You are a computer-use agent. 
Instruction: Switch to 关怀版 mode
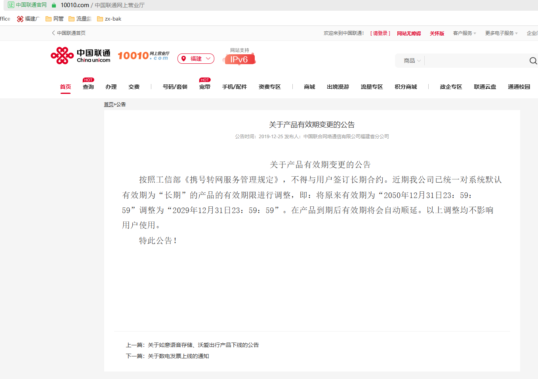point(437,33)
